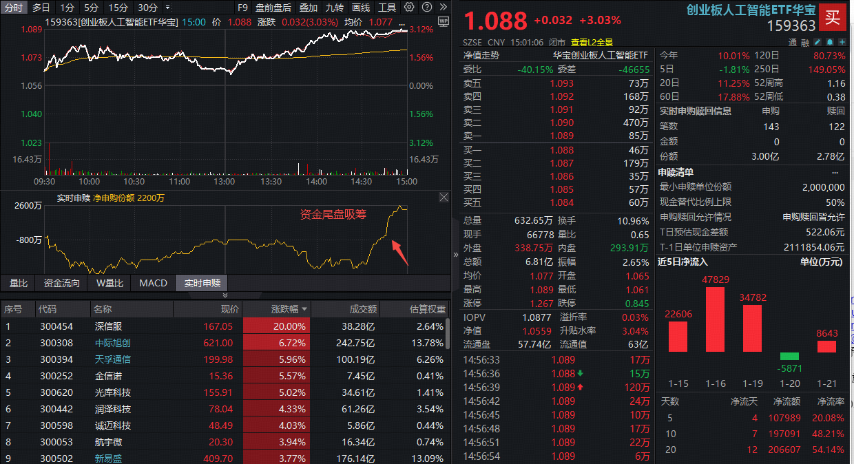Image resolution: width=854 pixels, height=464 pixels.
Task: Add stock to watchlist with plus icon
Action: click(x=842, y=42)
